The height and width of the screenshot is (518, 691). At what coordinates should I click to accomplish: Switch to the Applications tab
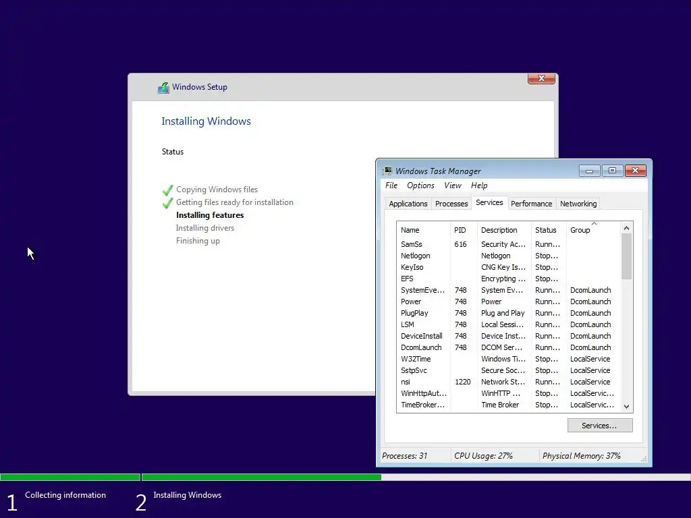coord(408,204)
